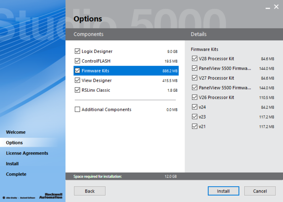The image size is (283, 202).
Task: Click the 1.8 GB size value
Action: pyautogui.click(x=172, y=90)
